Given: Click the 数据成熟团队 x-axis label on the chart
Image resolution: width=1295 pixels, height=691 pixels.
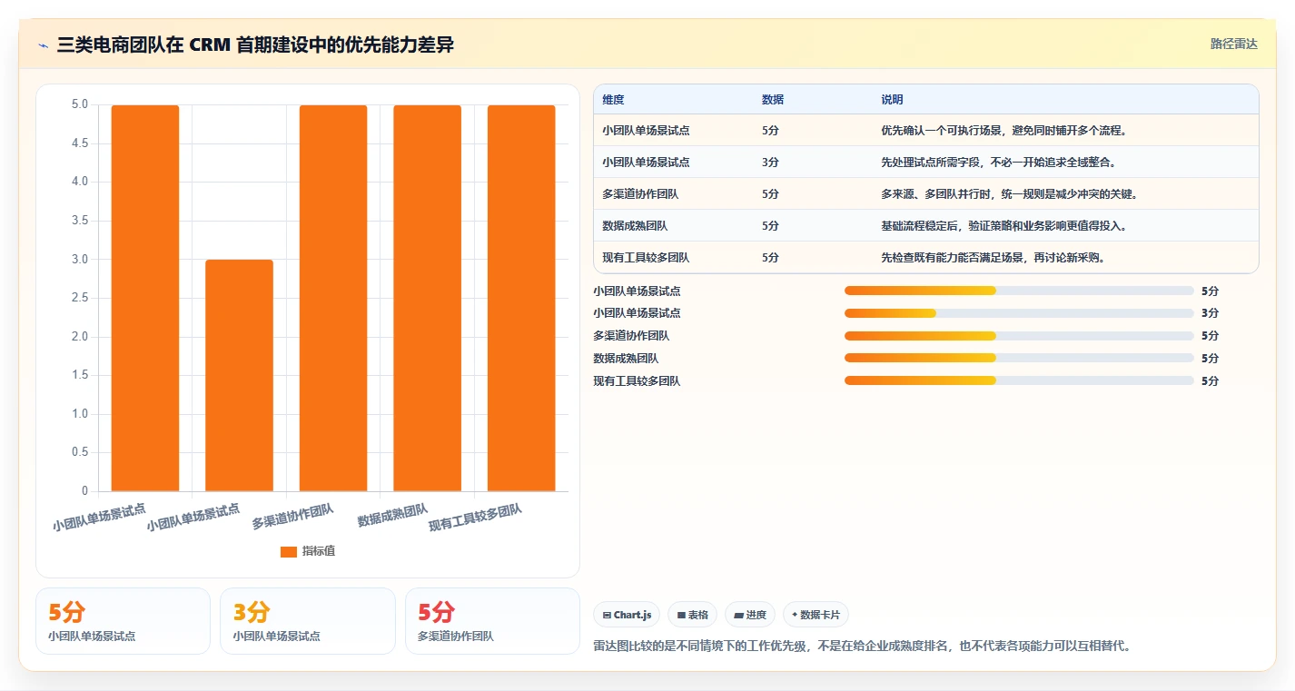Looking at the screenshot, I should click(392, 515).
